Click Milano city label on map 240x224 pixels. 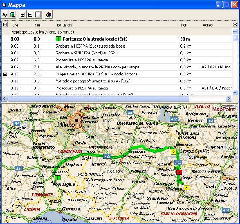point(66,125)
